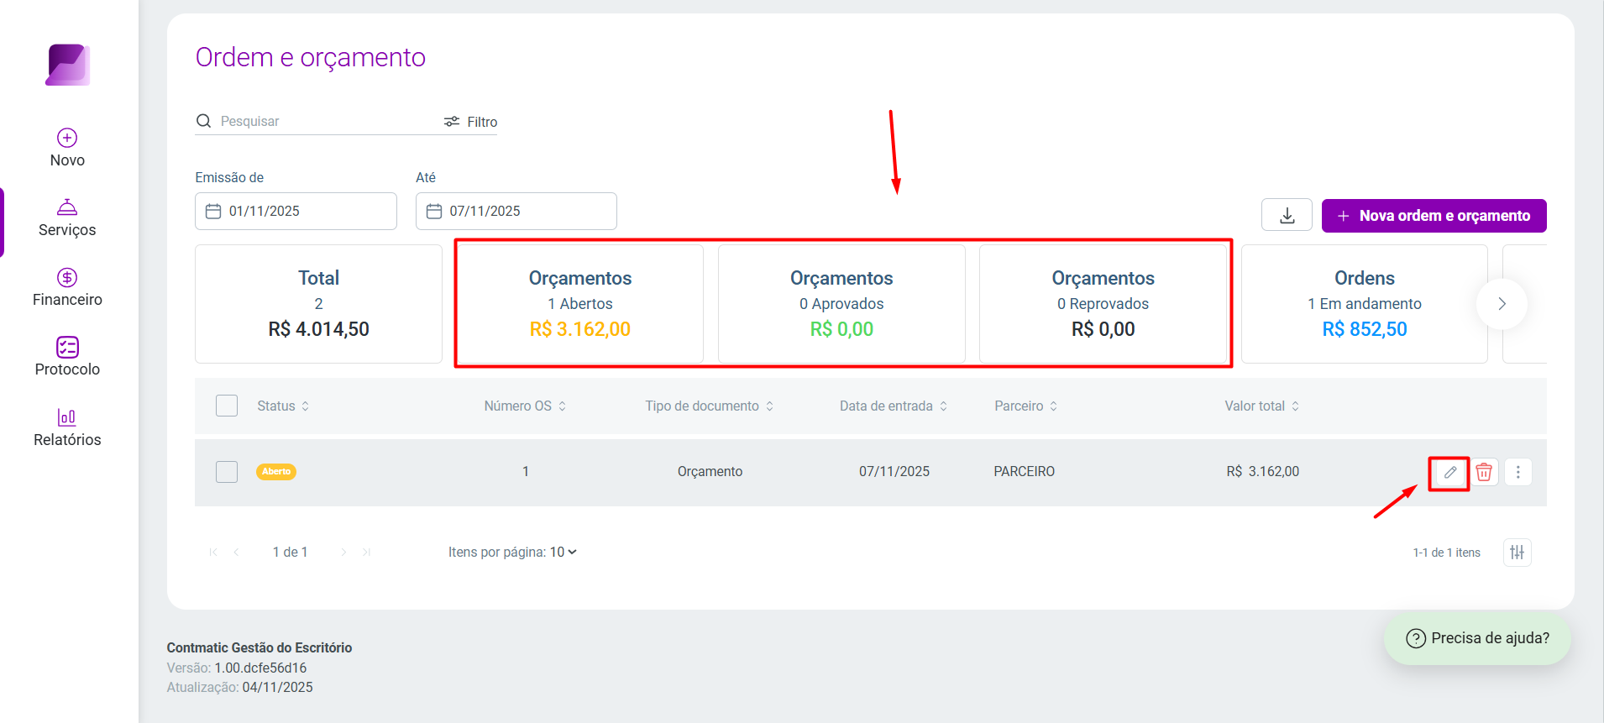Screen dimensions: 1604x723
Task: Click the download export icon button
Action: click(1287, 215)
